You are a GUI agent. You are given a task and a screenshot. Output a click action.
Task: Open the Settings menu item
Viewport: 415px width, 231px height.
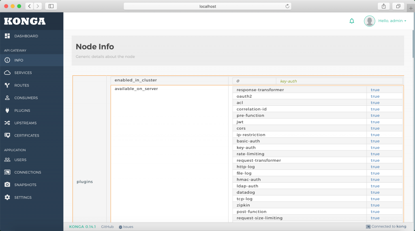[32, 197]
